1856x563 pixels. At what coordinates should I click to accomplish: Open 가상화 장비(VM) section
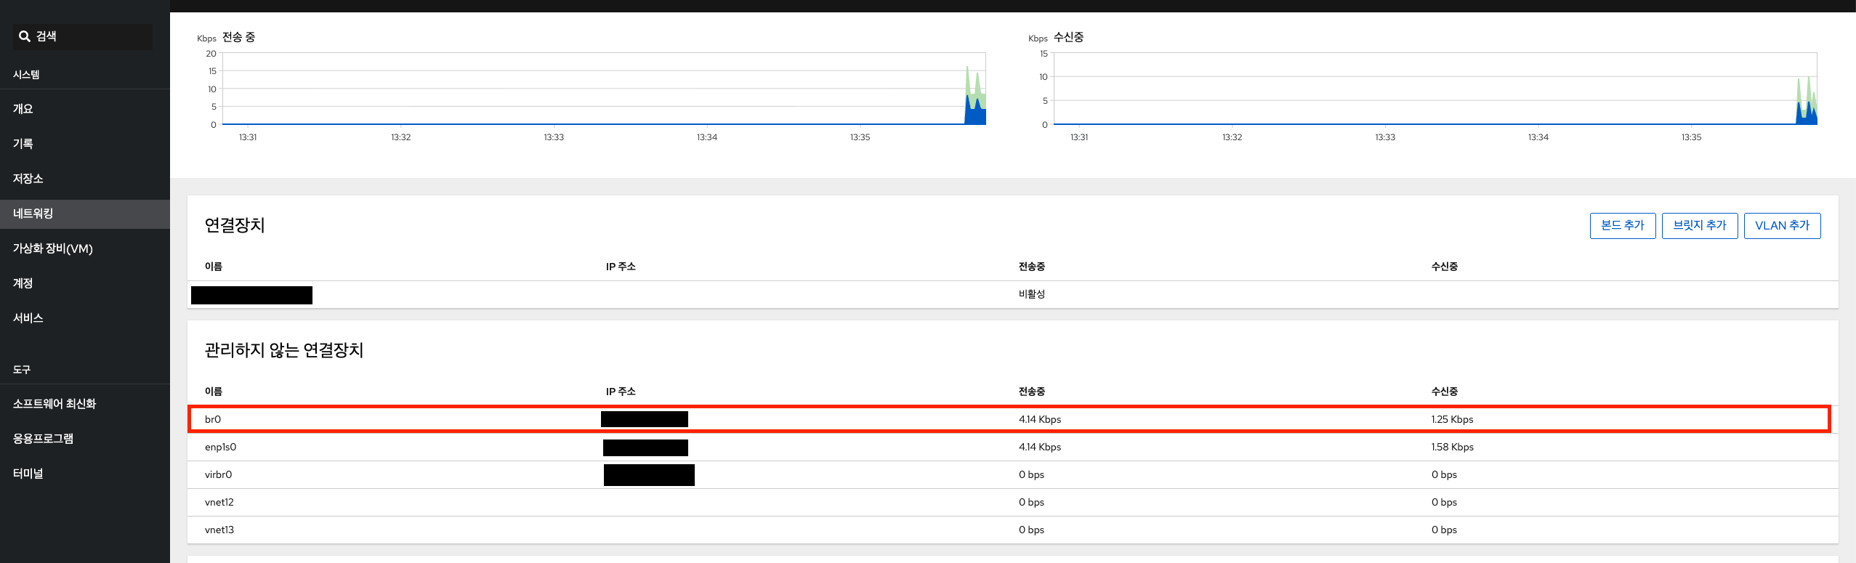click(x=53, y=248)
